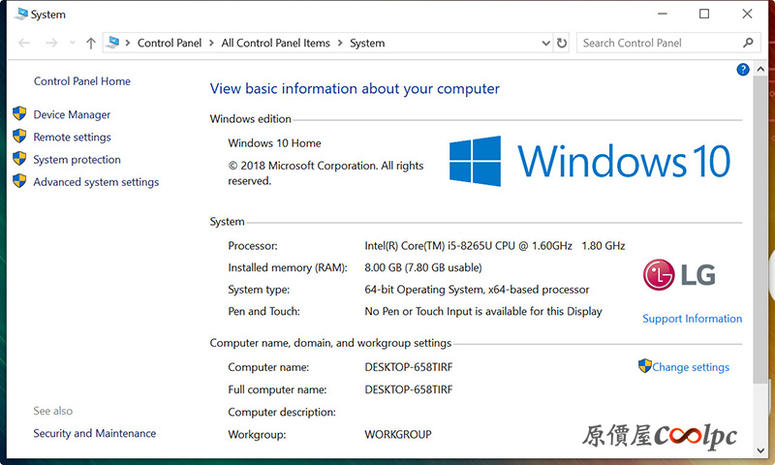Screen dimensions: 775x465
Task: Click processor value i5-8265U text
Action: pyautogui.click(x=495, y=246)
